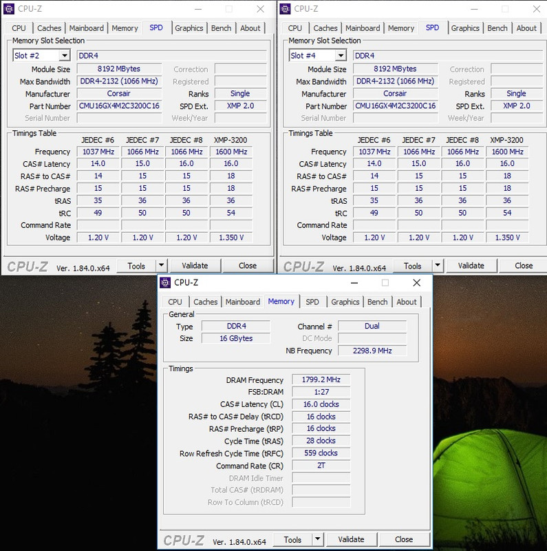Click Tools button in Slot #2 window
The width and height of the screenshot is (547, 551).
[x=136, y=266]
